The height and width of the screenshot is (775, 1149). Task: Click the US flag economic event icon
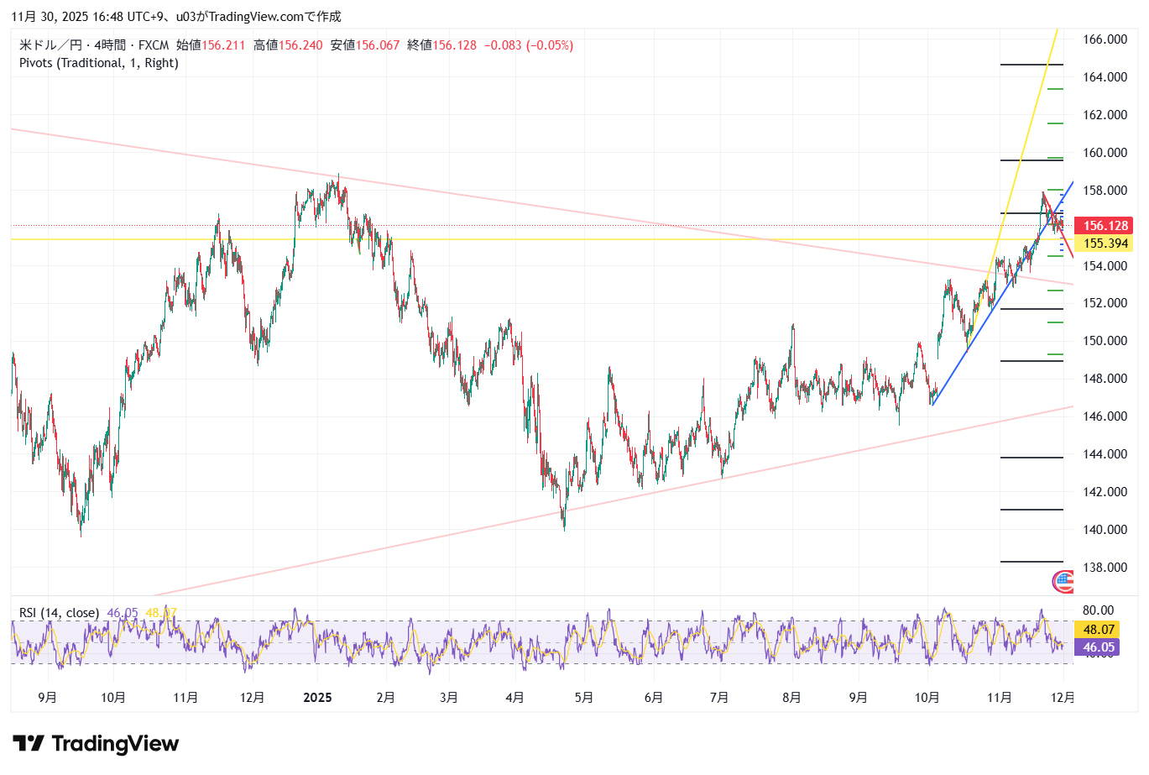pyautogui.click(x=1063, y=581)
